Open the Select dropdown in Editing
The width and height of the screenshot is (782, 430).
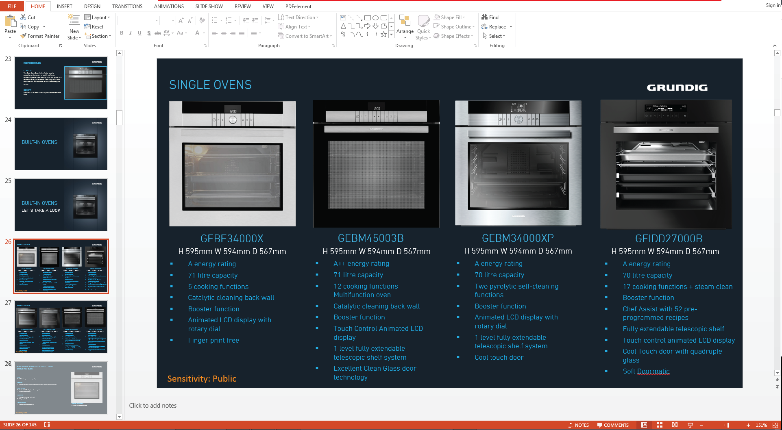click(x=494, y=36)
